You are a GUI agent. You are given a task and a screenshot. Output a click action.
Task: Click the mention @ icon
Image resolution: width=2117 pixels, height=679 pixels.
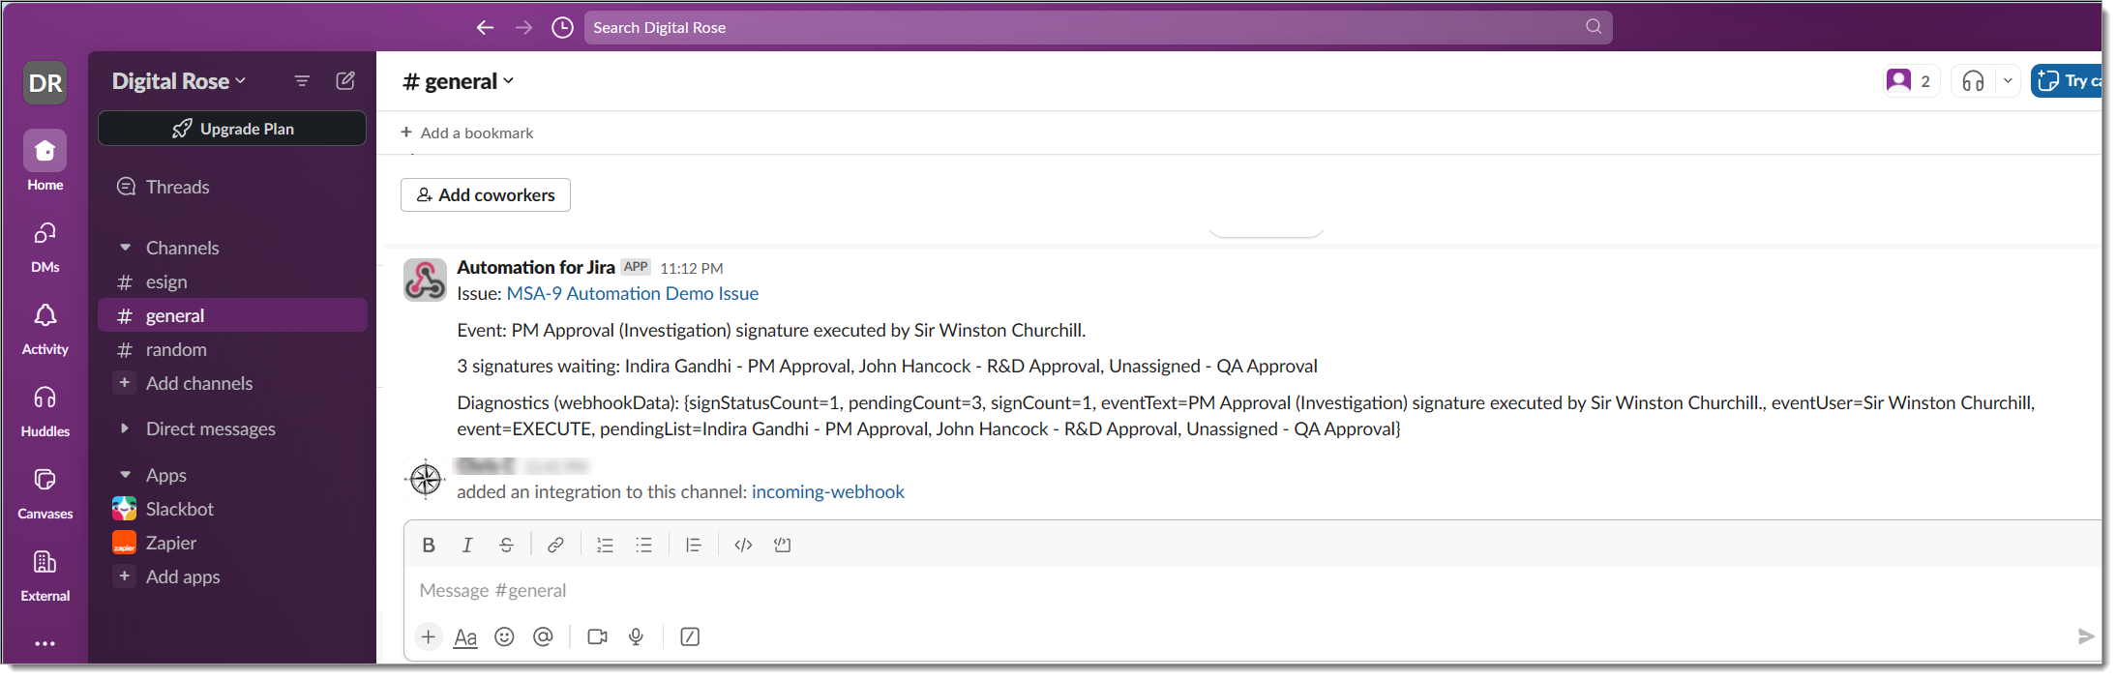543,636
